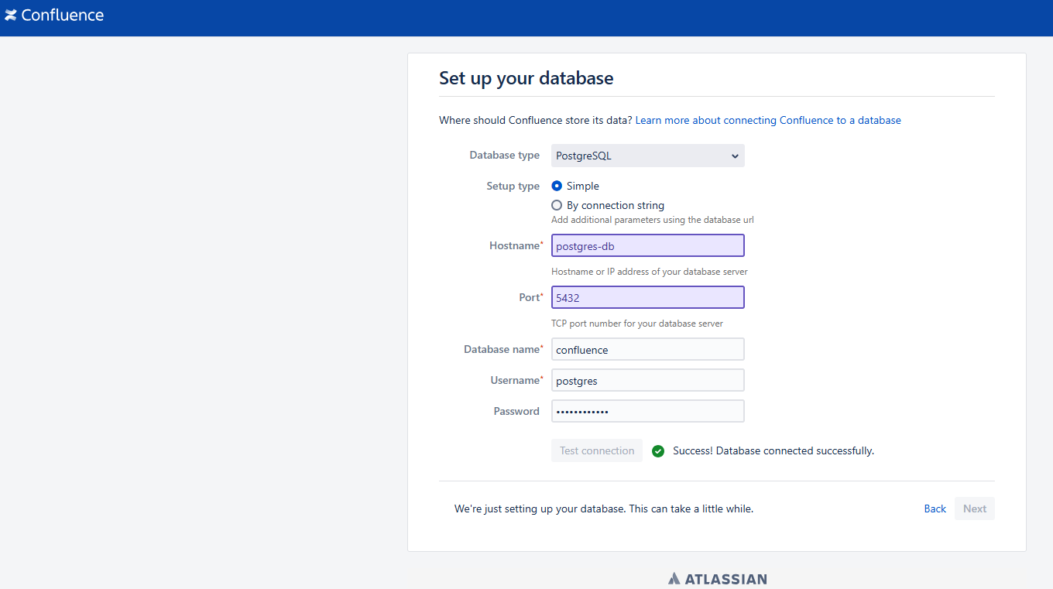Click the Confluence logo icon in header

(11, 15)
